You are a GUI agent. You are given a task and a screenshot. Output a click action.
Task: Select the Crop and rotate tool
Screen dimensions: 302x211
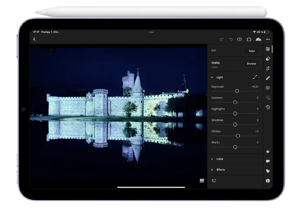(268, 68)
